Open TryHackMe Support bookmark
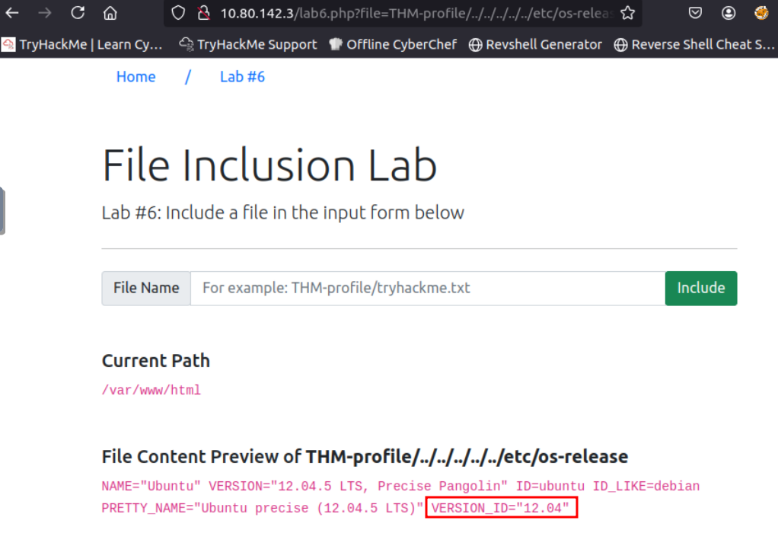The width and height of the screenshot is (778, 546). 248,44
